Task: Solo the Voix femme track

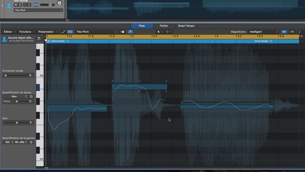Action: [20, 5]
